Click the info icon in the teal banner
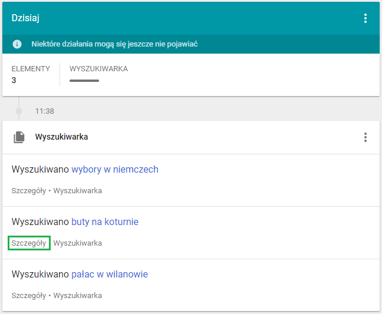The image size is (382, 314). 18,44
